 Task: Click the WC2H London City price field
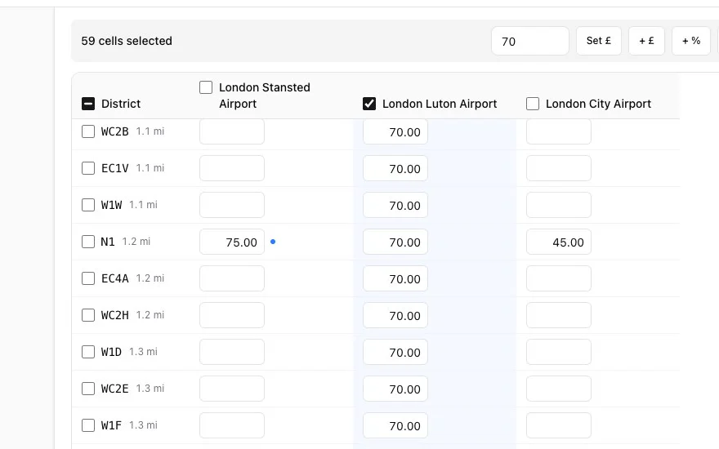559,315
